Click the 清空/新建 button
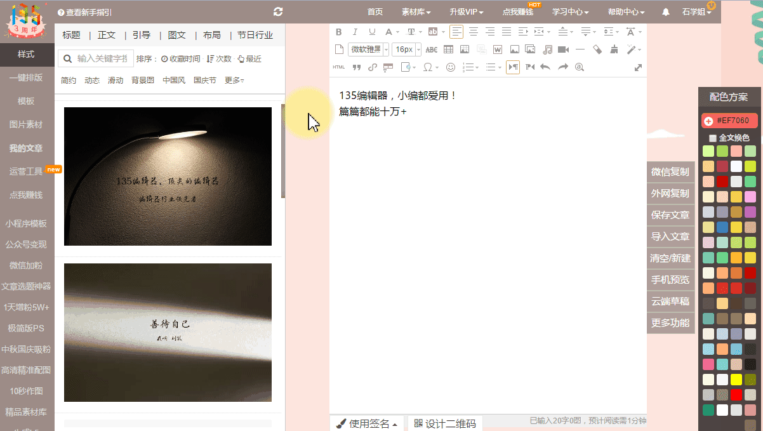This screenshot has height=431, width=763. (670, 258)
